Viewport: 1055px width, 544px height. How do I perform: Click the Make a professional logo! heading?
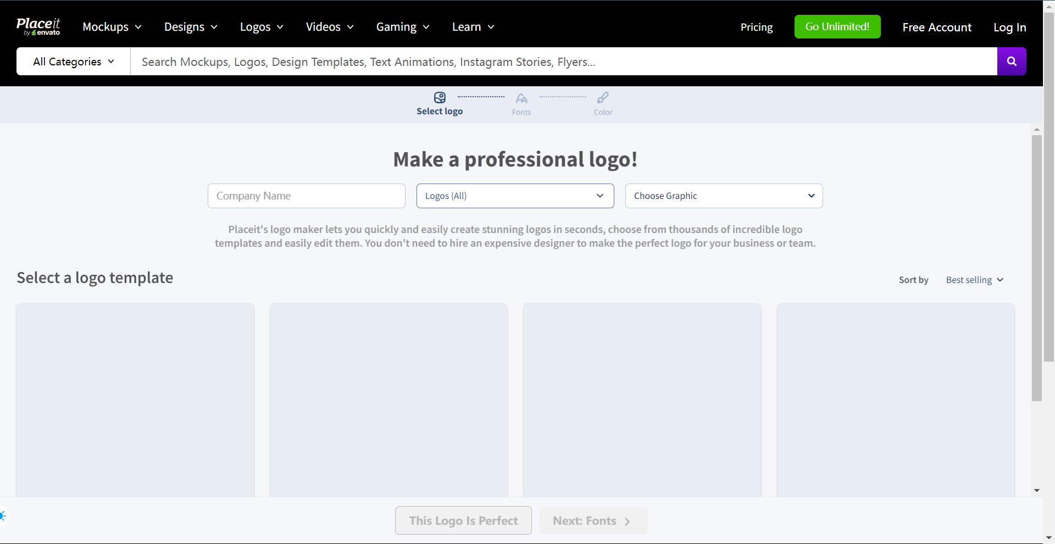[x=515, y=159]
